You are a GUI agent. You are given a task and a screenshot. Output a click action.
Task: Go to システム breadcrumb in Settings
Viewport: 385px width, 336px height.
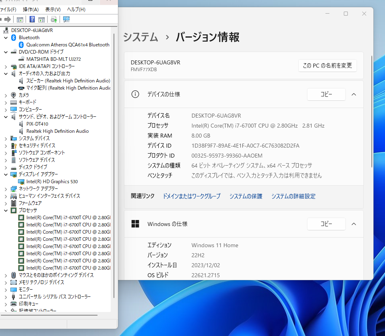pos(140,37)
